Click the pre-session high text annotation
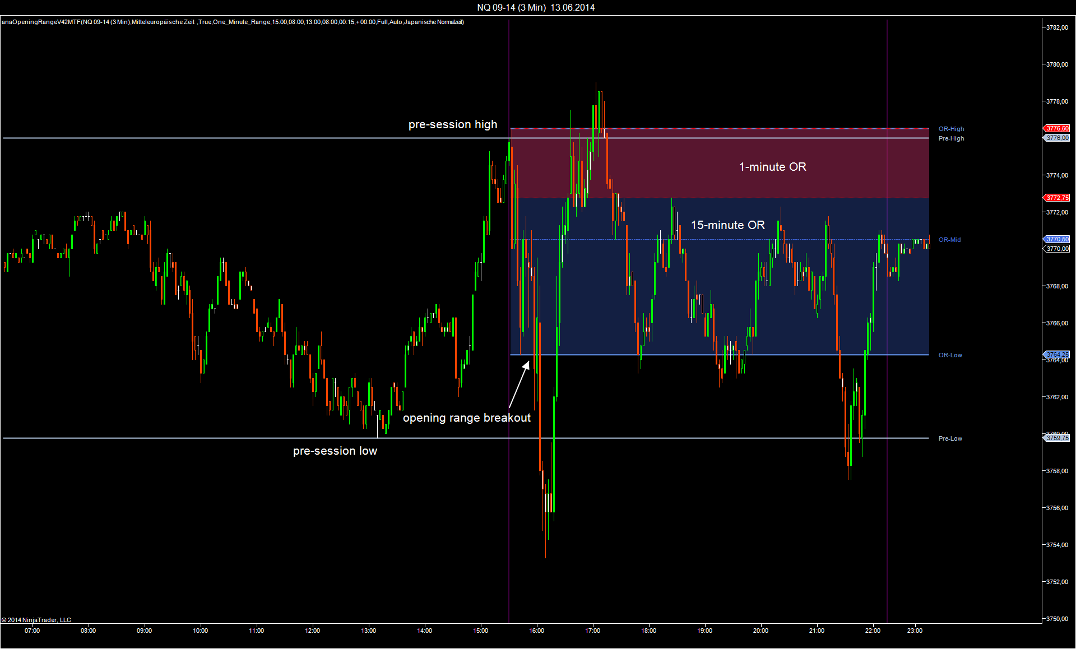This screenshot has height=649, width=1076. 452,124
